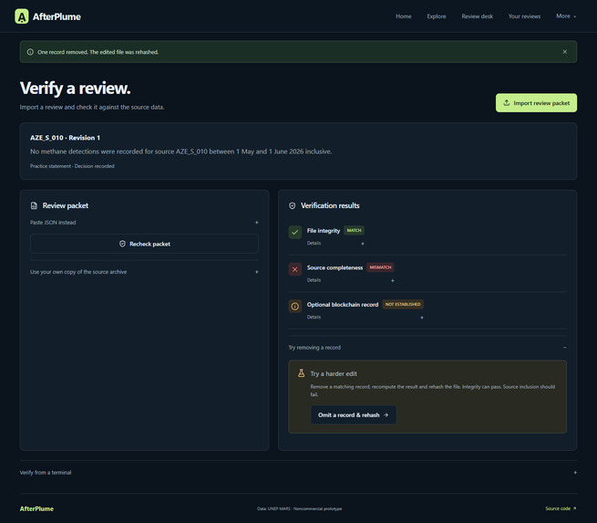597x523 pixels.
Task: Navigate to Your reviews
Action: (524, 16)
